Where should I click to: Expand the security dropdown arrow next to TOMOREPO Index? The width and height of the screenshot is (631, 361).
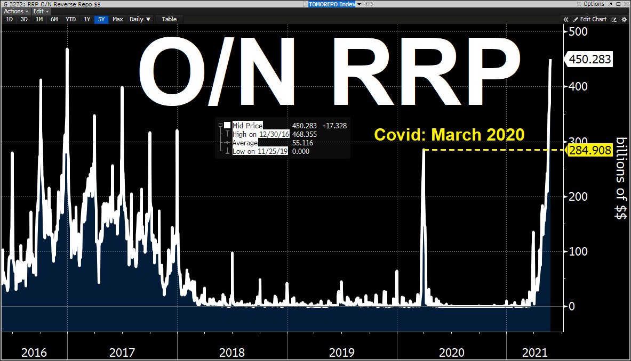tap(360, 4)
